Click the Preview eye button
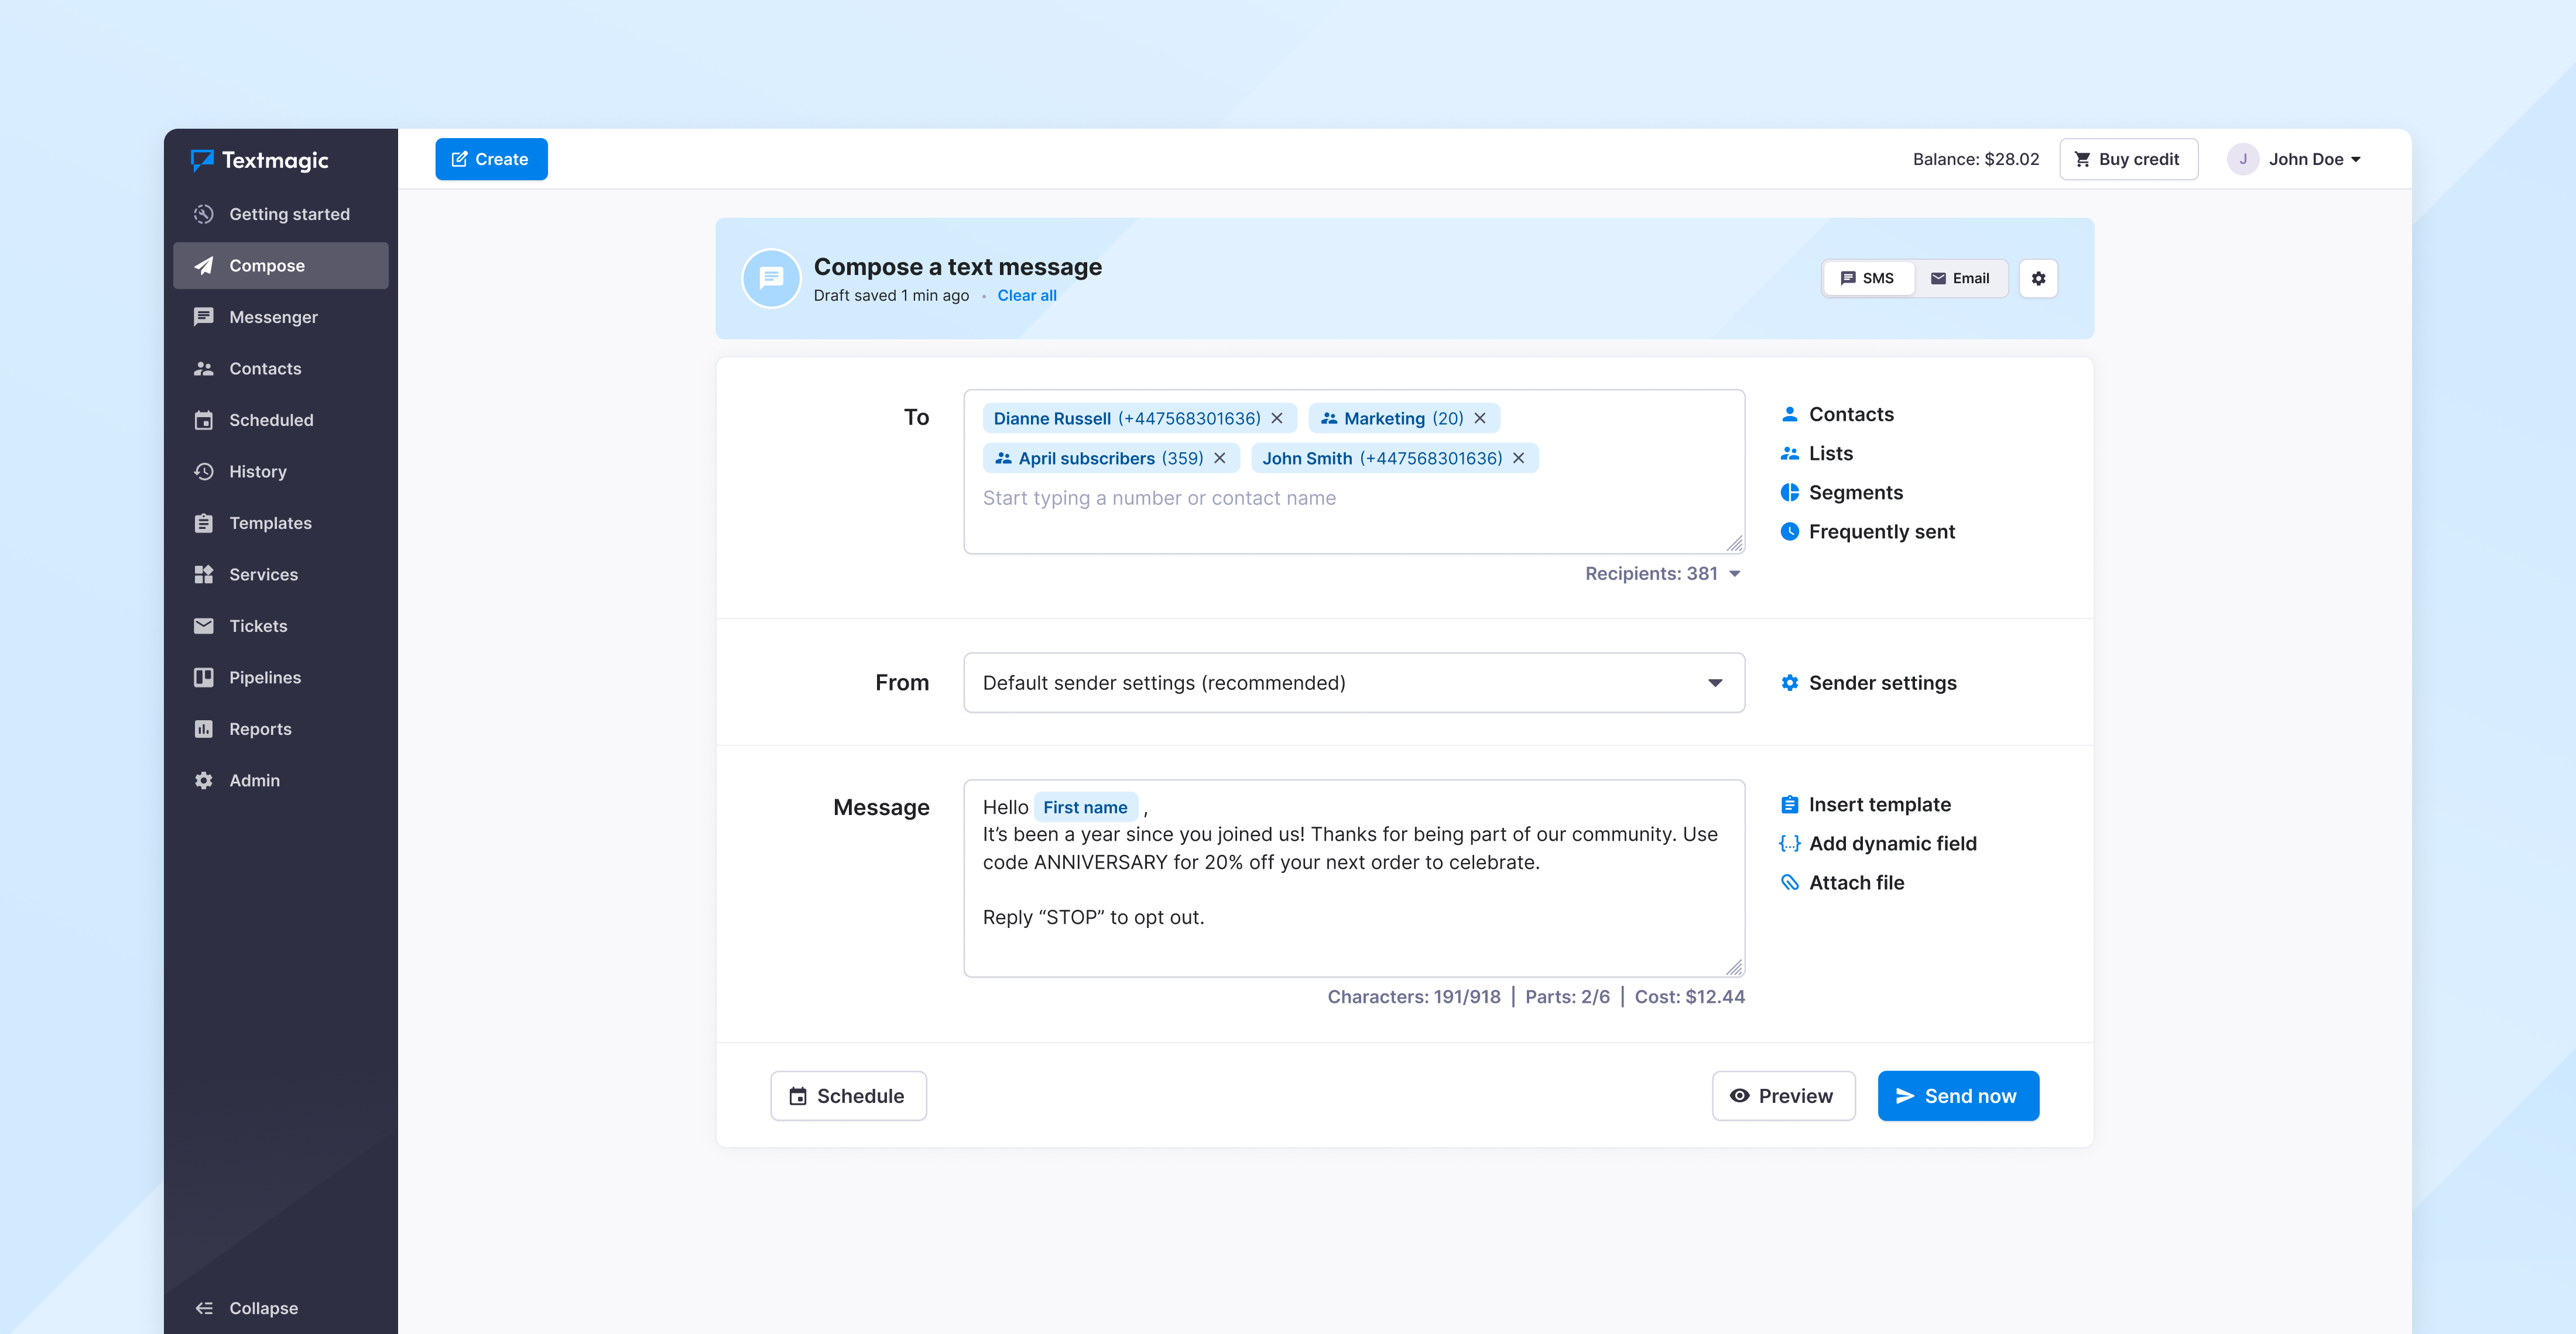The height and width of the screenshot is (1334, 2576). coord(1783,1096)
